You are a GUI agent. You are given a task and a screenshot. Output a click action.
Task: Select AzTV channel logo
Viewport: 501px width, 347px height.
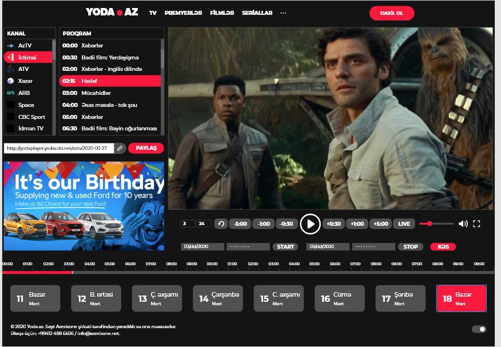pyautogui.click(x=10, y=46)
